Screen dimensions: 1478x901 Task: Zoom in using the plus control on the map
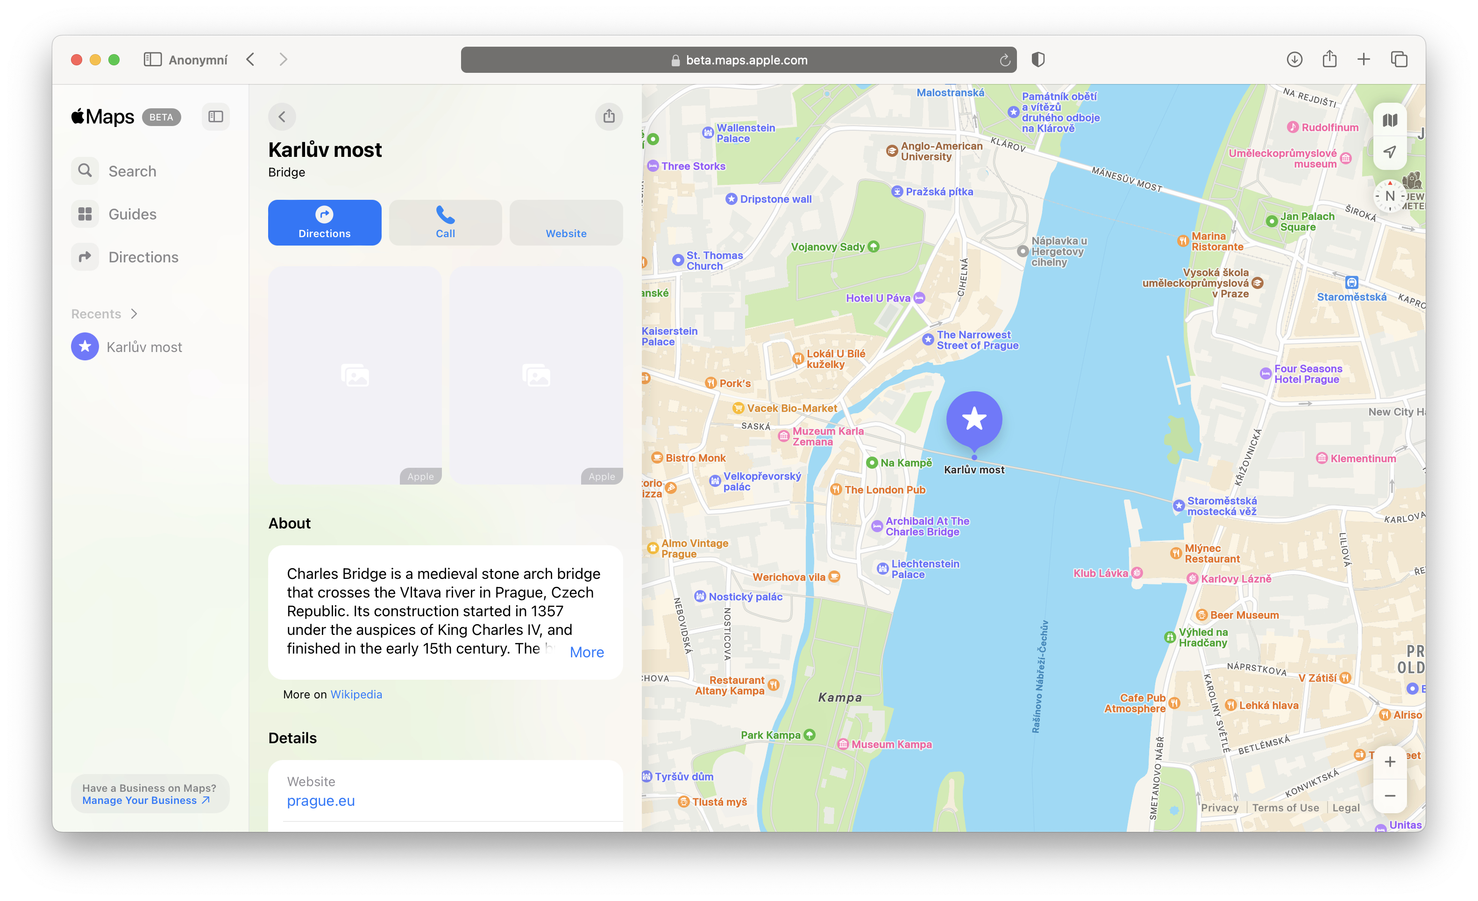pos(1390,762)
